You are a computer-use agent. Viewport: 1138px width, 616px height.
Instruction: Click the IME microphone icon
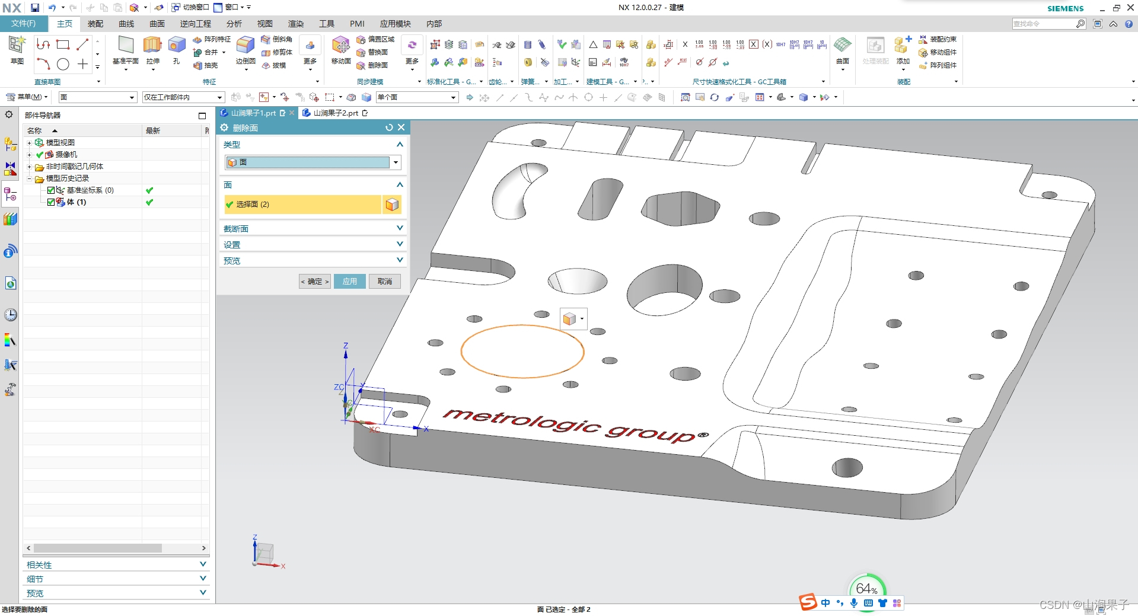[x=854, y=603]
